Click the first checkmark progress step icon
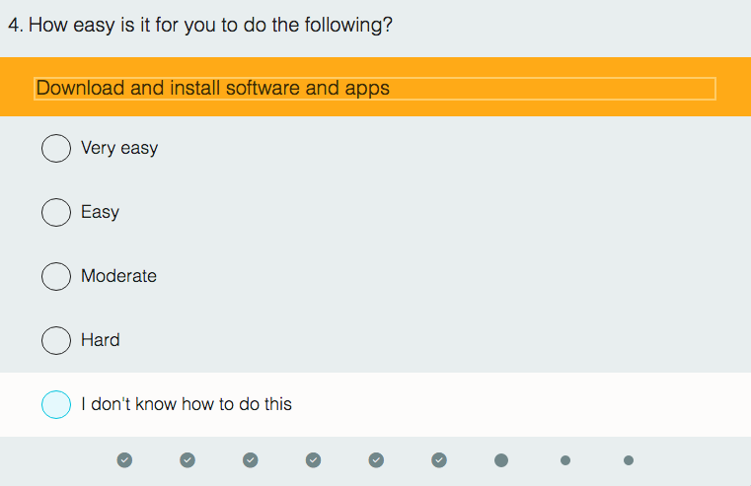 [124, 459]
